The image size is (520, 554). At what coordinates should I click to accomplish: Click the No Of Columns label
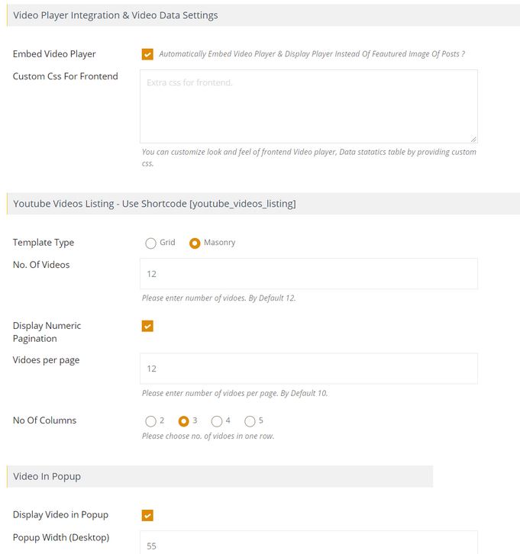click(x=44, y=420)
